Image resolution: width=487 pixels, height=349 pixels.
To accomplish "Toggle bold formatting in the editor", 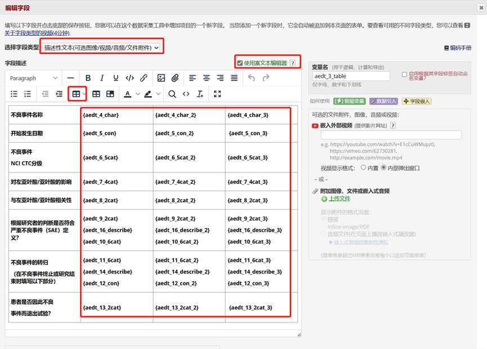I will [88, 78].
